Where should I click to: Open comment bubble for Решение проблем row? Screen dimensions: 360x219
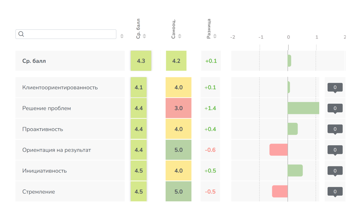pyautogui.click(x=335, y=108)
